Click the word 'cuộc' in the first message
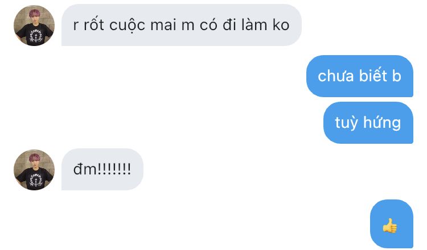The width and height of the screenshot is (427, 250). [127, 26]
